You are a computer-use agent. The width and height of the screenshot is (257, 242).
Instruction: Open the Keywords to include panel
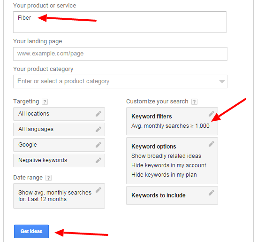(172, 195)
